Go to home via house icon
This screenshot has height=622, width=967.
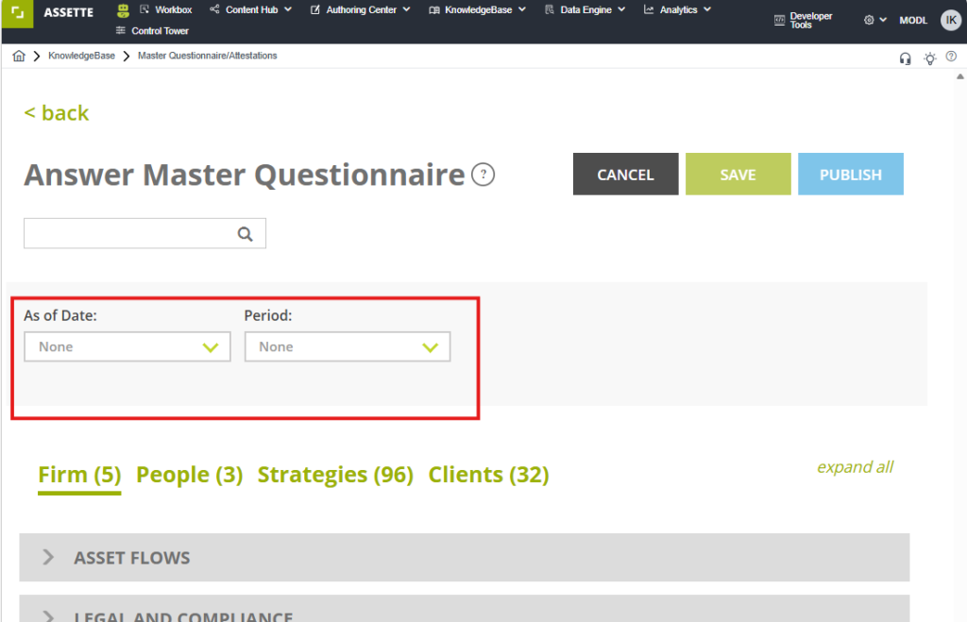[18, 57]
